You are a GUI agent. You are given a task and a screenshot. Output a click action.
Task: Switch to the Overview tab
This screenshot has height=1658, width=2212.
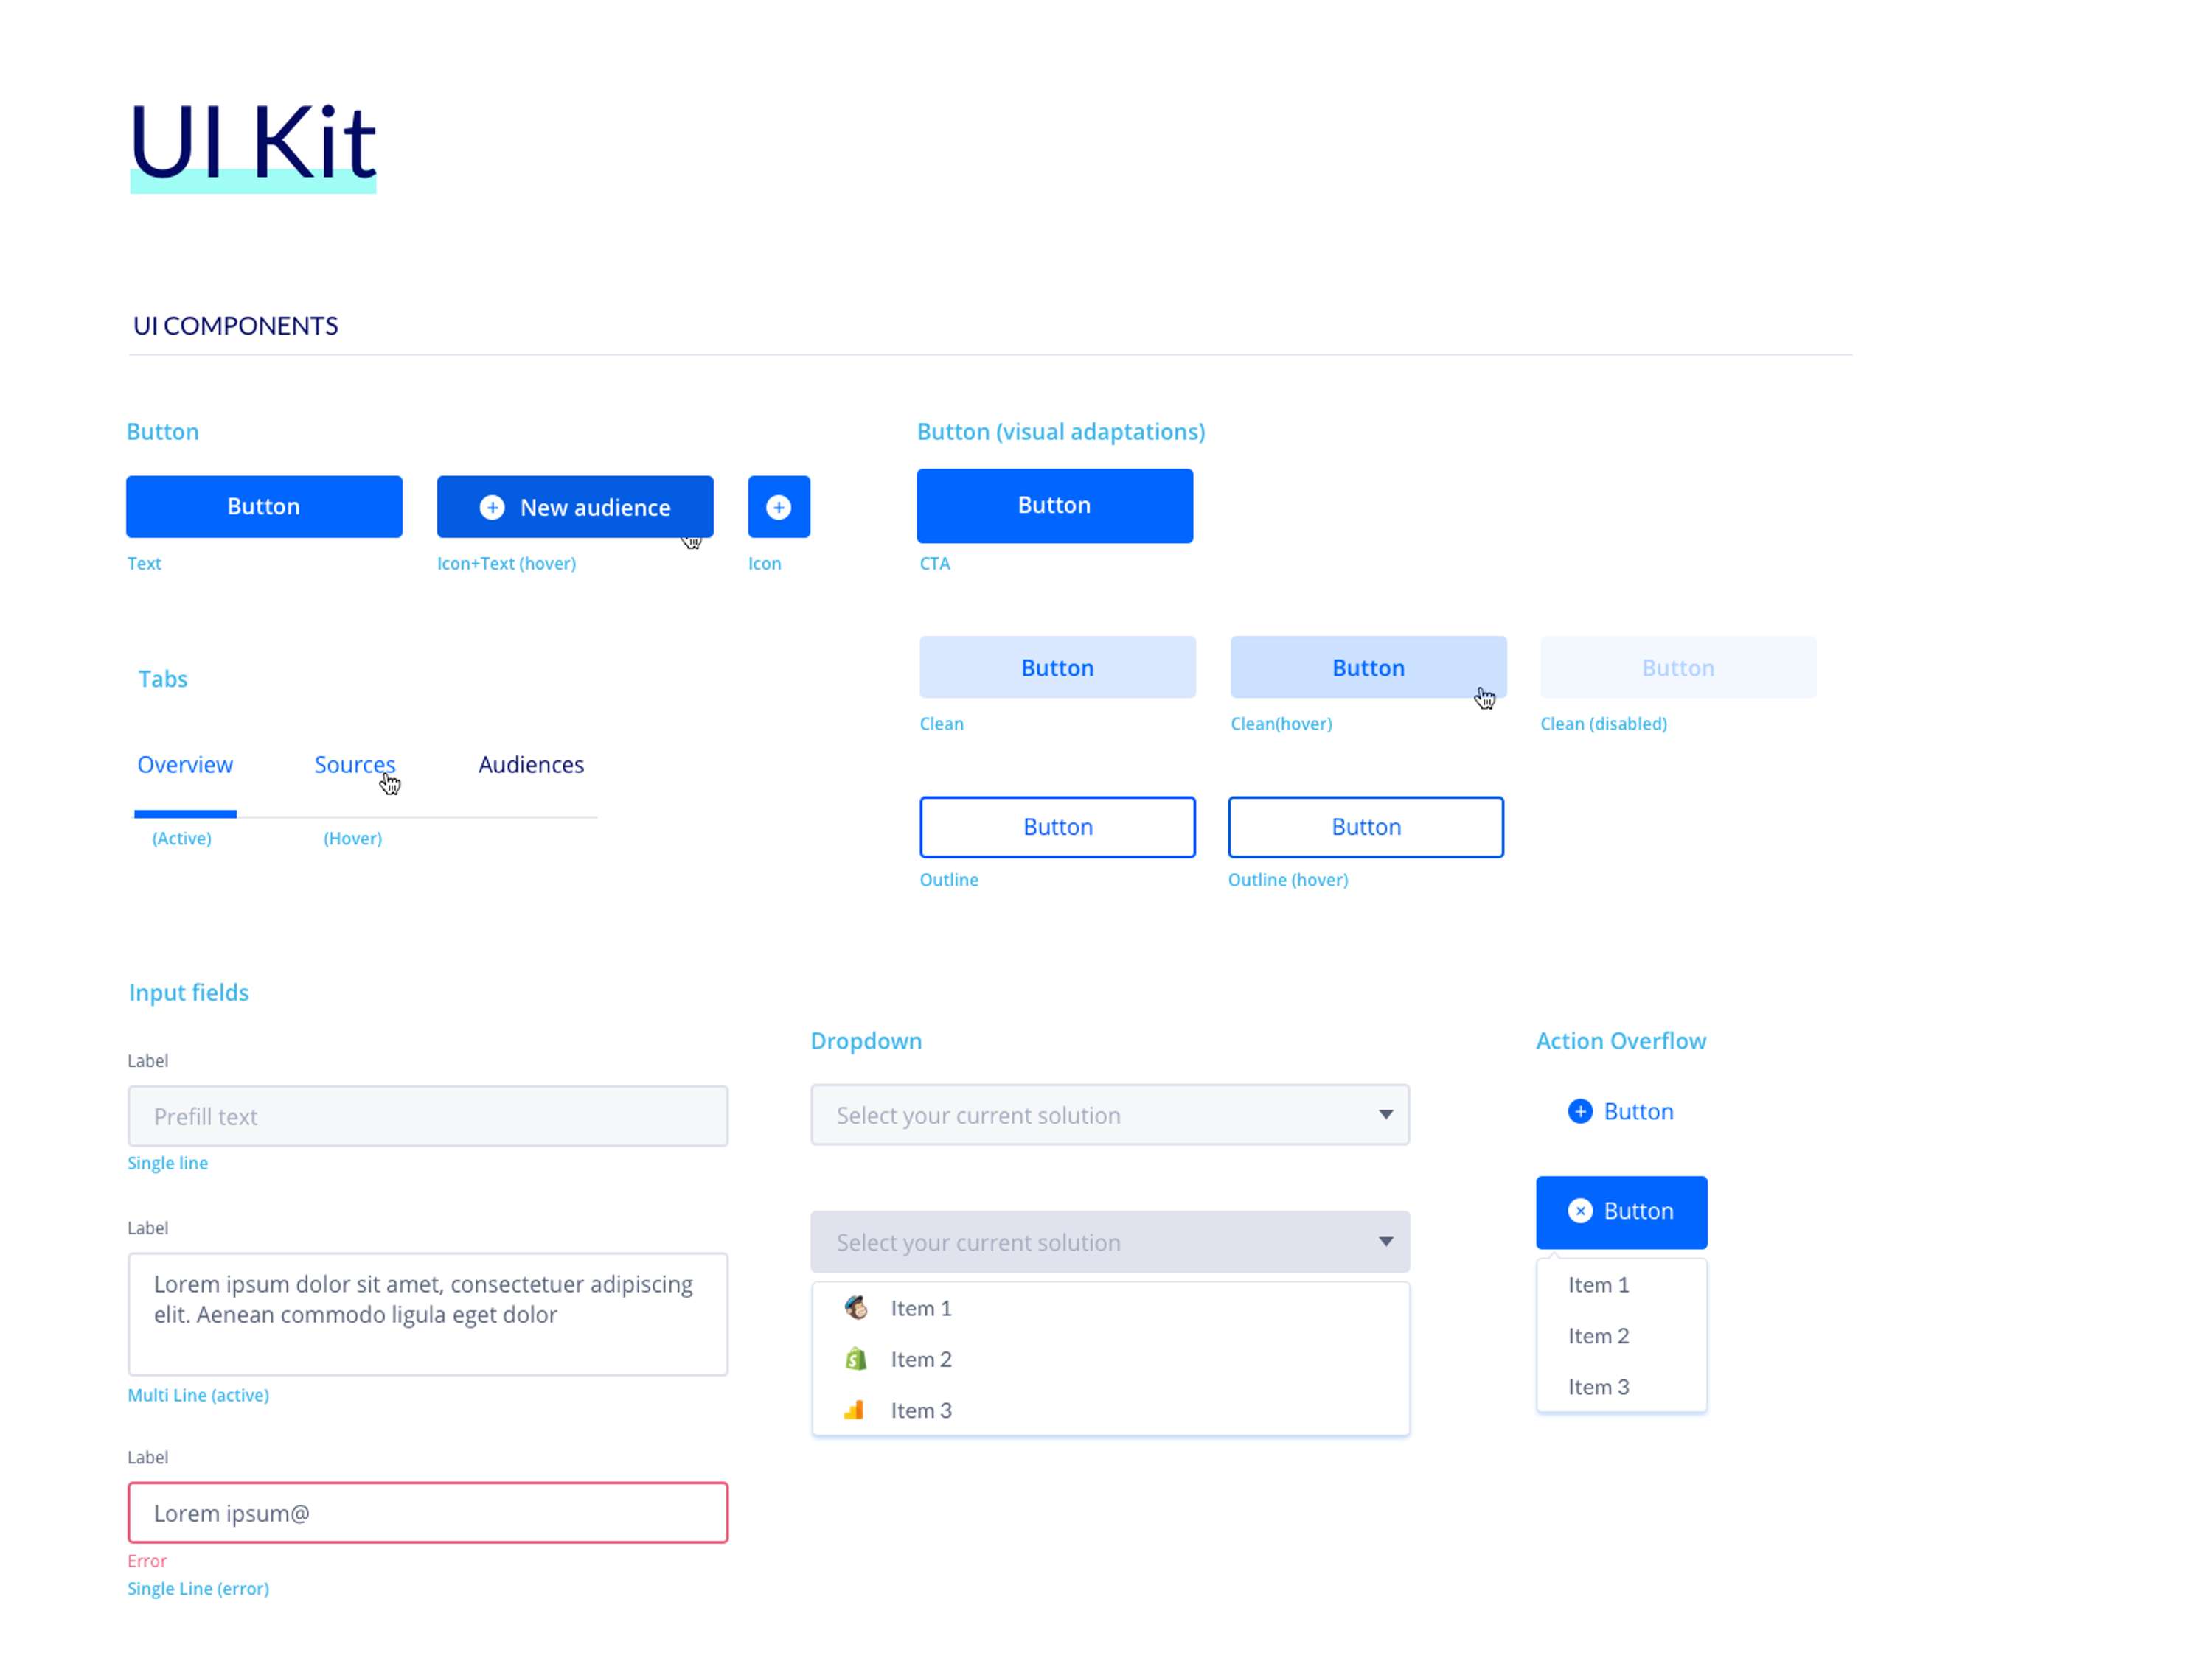tap(185, 765)
